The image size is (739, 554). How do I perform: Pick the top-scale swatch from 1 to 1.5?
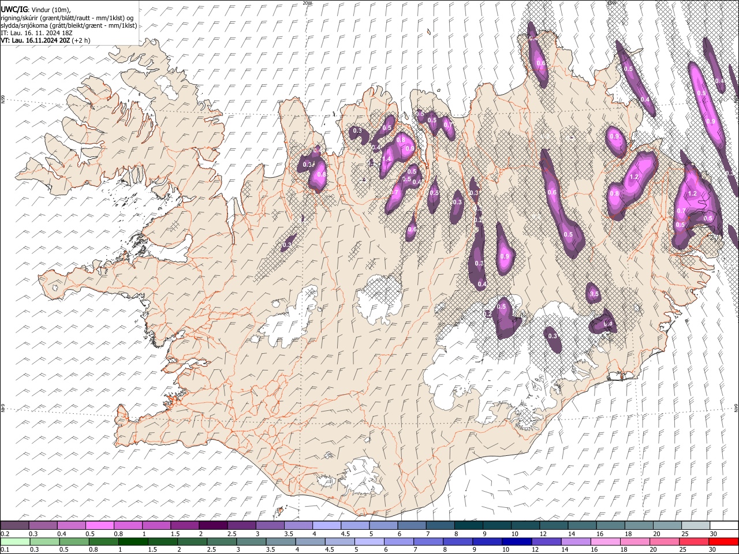point(156,526)
